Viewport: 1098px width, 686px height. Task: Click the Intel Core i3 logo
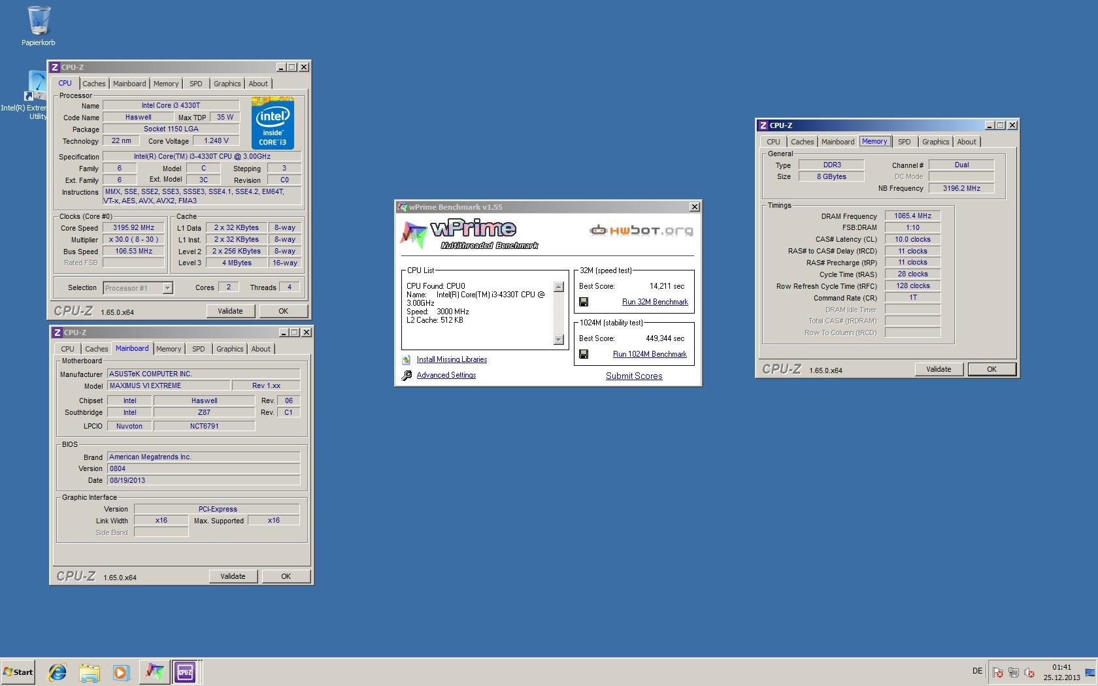tap(273, 123)
